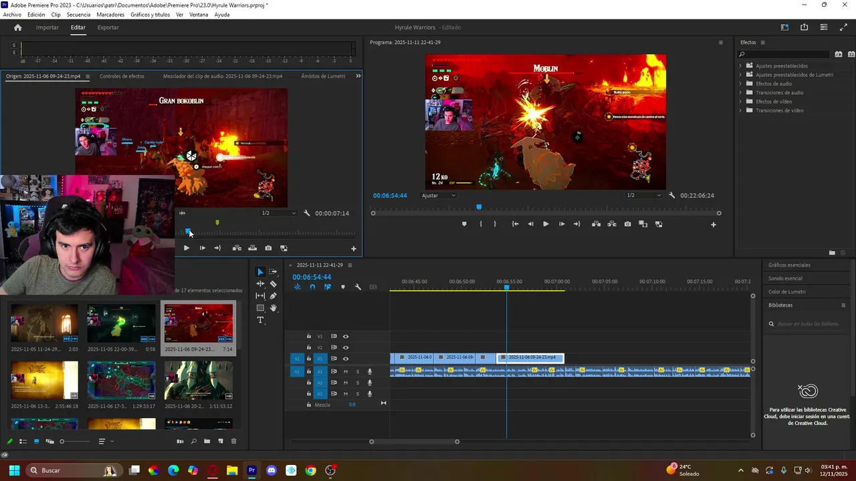Click the Lift button in Program monitor
The height and width of the screenshot is (481, 856).
[x=596, y=224]
